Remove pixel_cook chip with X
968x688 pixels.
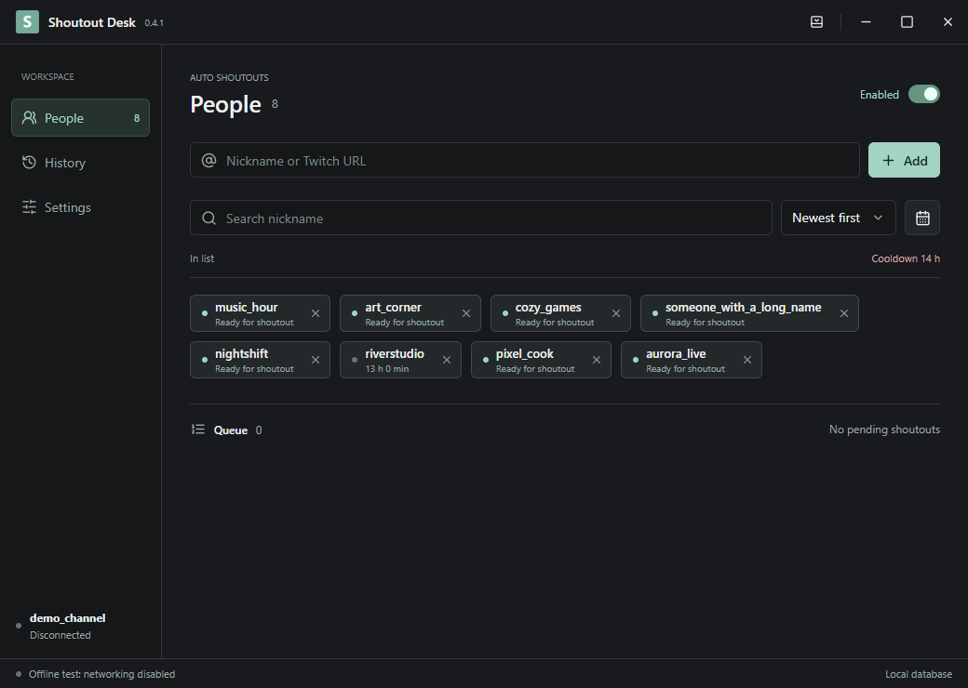[x=597, y=360]
